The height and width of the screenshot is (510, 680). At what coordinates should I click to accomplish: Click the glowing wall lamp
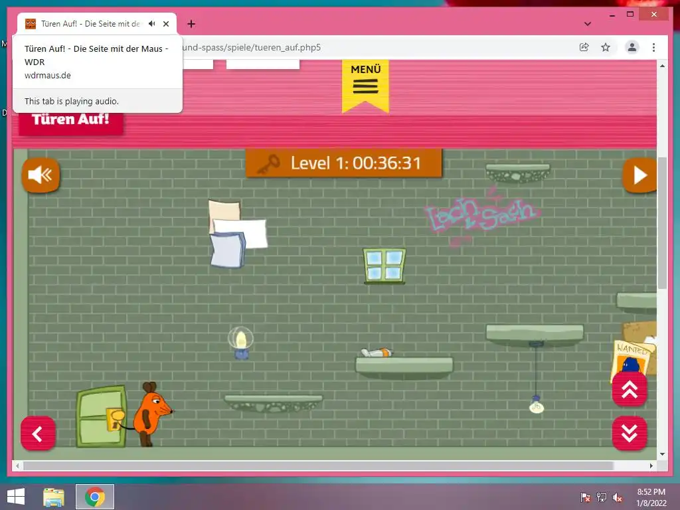point(240,343)
